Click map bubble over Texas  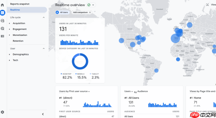pos(132,44)
